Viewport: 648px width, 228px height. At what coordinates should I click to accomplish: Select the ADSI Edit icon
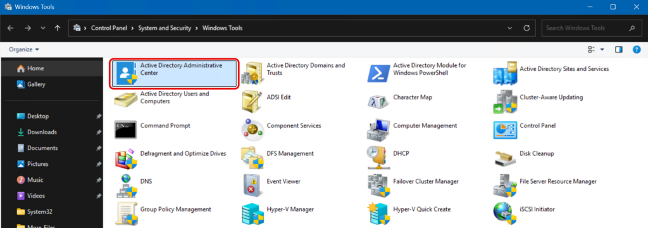click(x=252, y=101)
